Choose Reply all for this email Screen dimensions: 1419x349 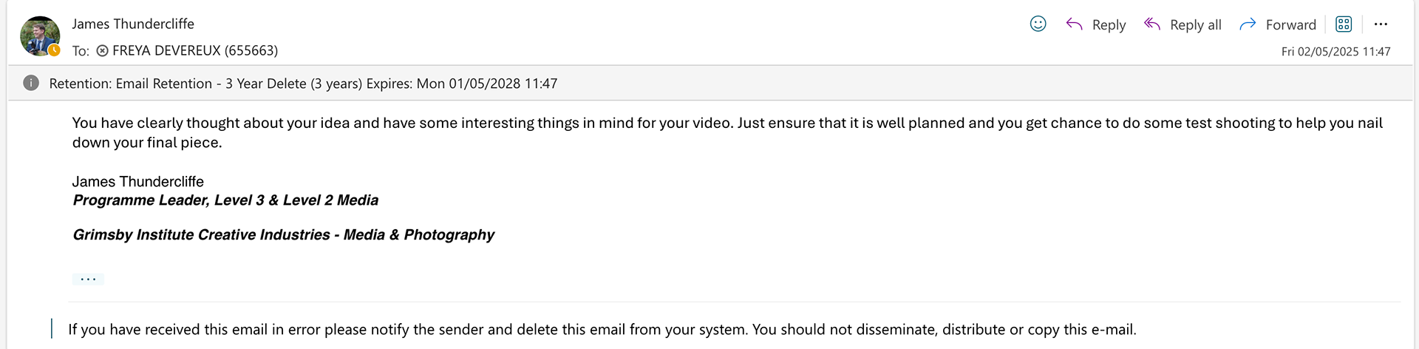click(x=1182, y=24)
